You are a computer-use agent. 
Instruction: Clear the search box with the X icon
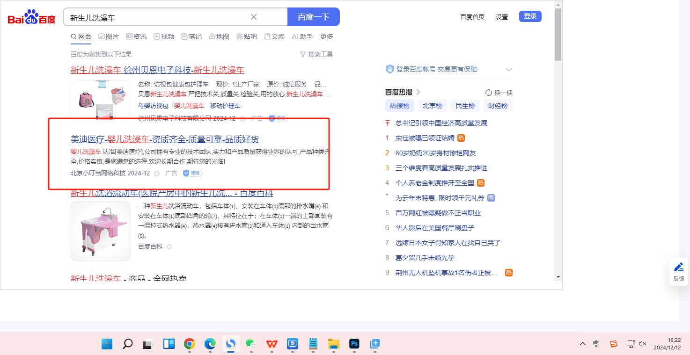[254, 17]
